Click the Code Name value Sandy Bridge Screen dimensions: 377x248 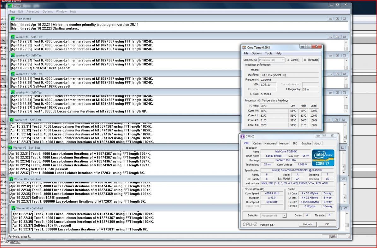(274, 156)
